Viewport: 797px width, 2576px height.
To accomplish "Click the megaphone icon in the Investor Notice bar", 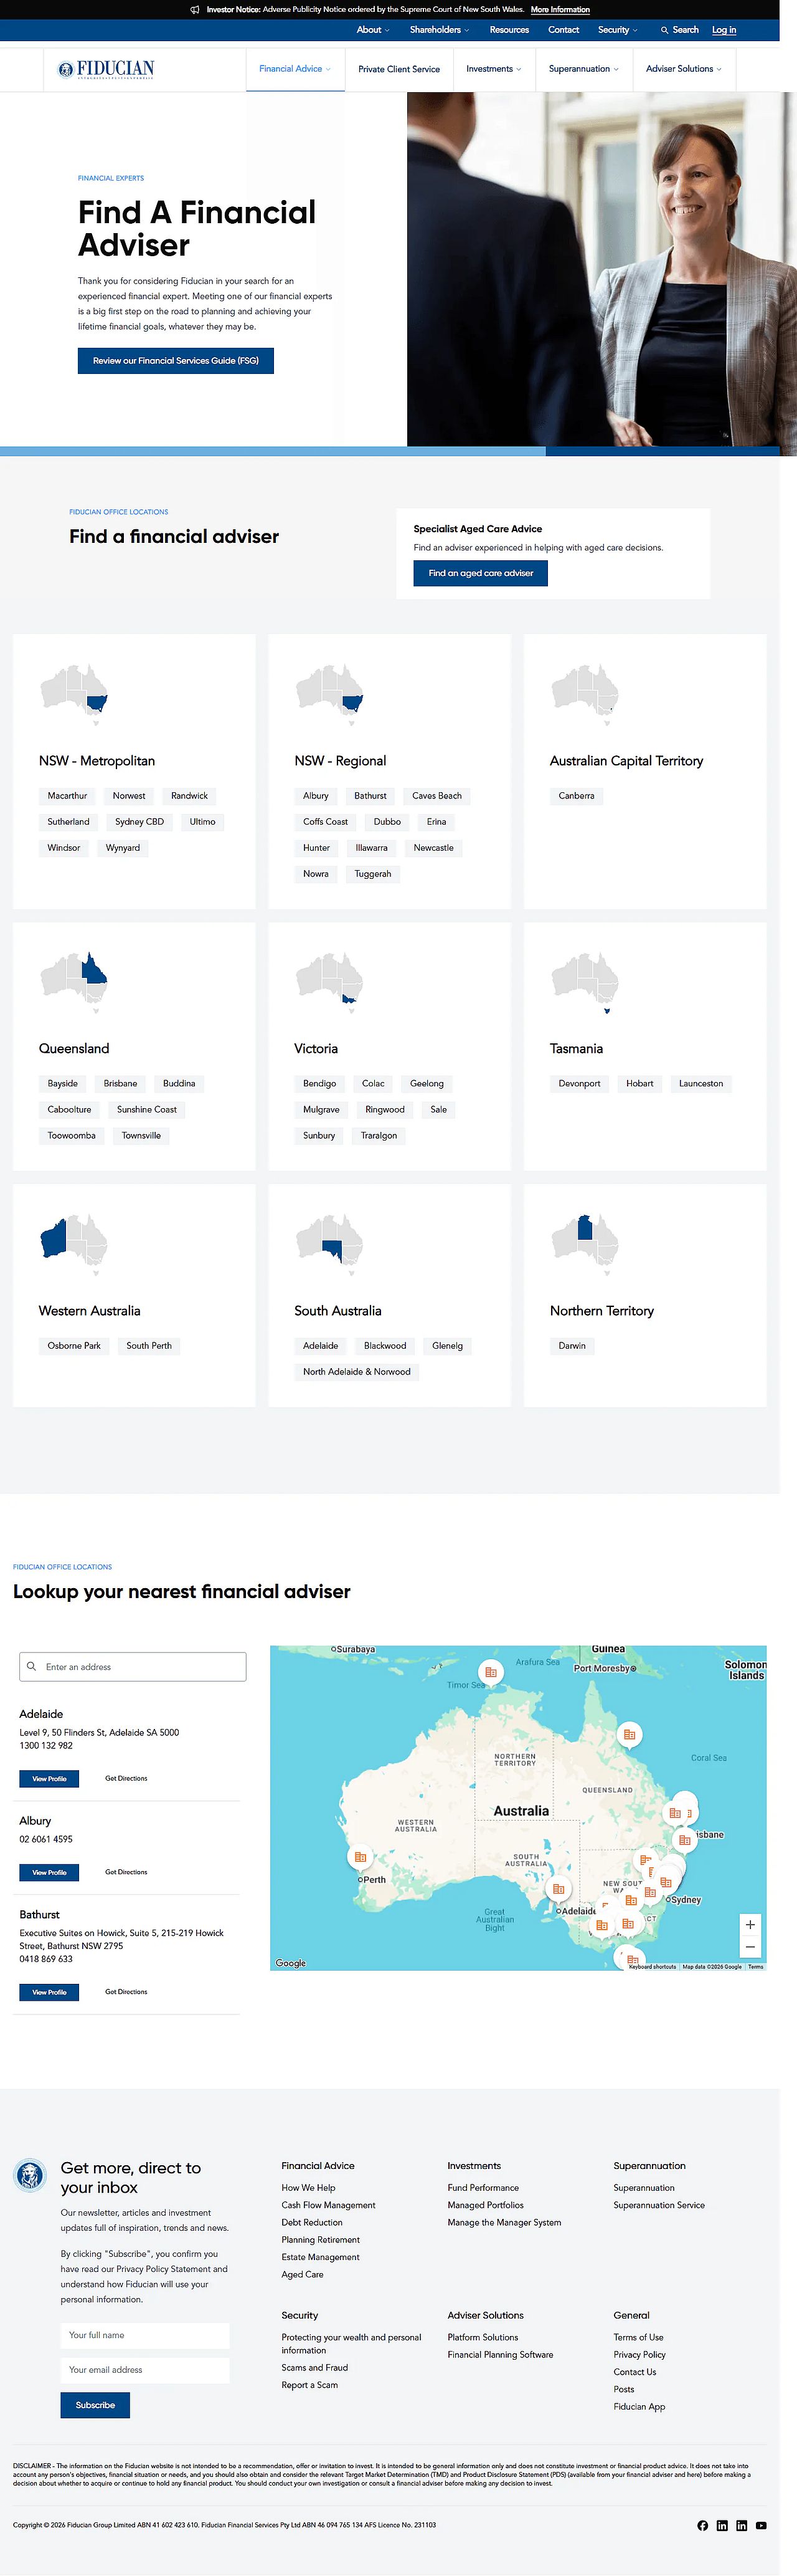I will pos(195,10).
